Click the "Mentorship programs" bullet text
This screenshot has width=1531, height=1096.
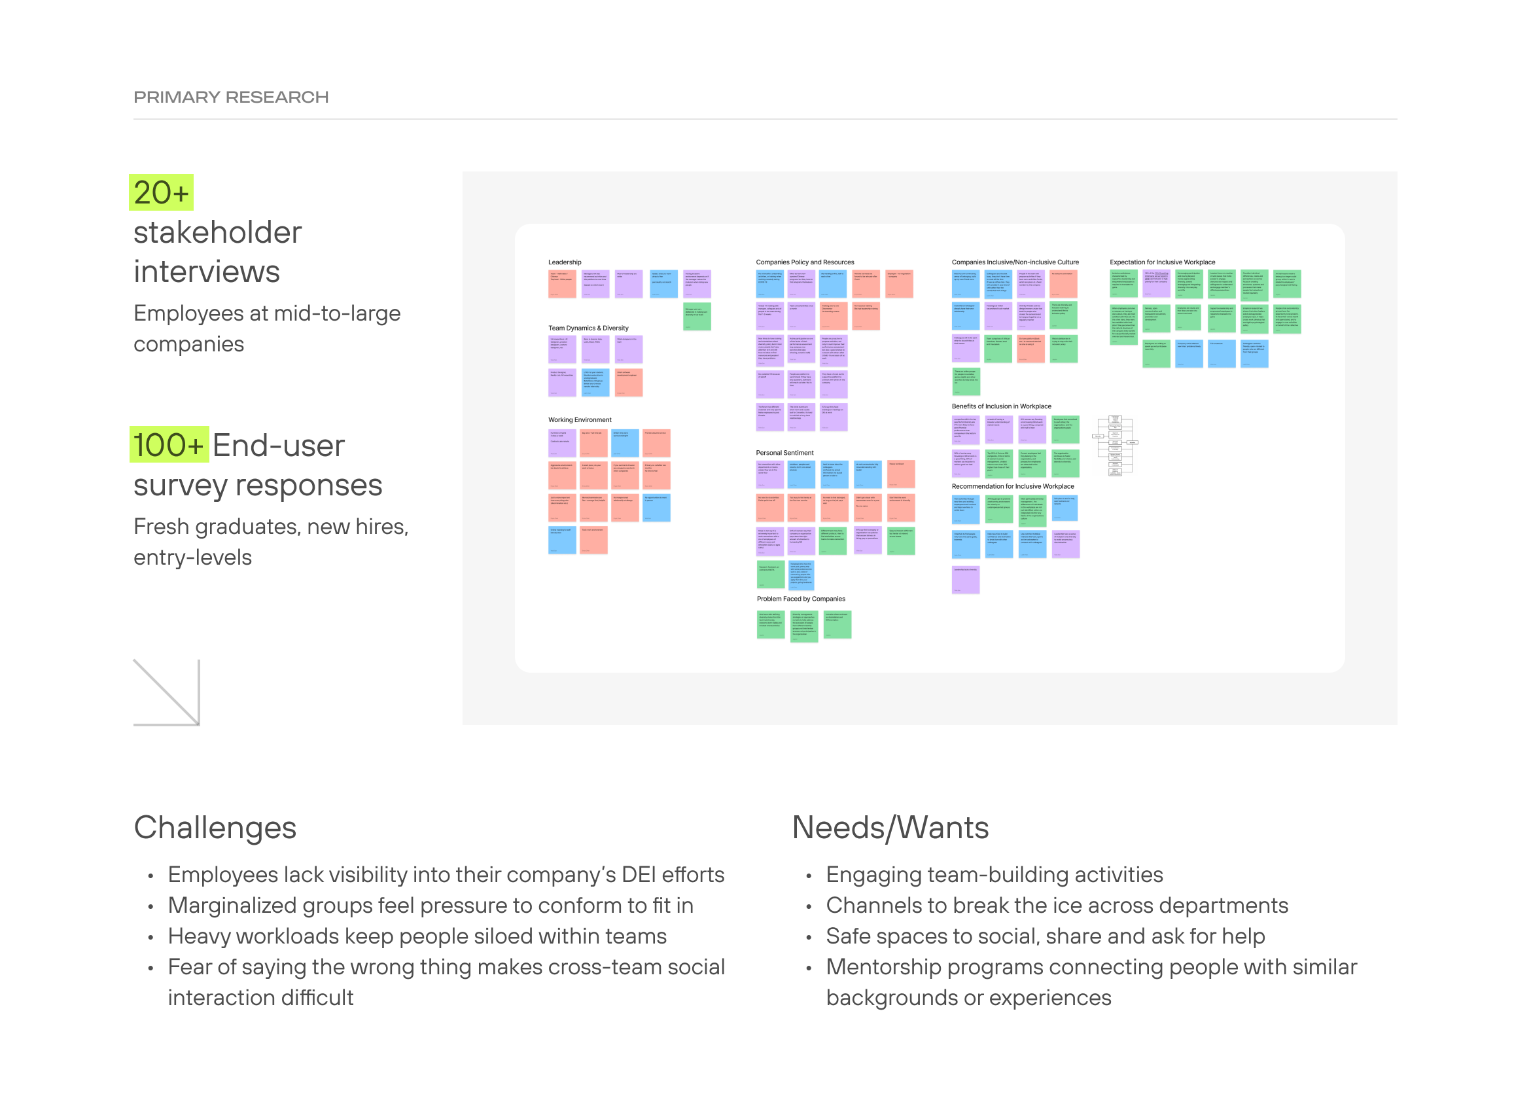[1091, 967]
